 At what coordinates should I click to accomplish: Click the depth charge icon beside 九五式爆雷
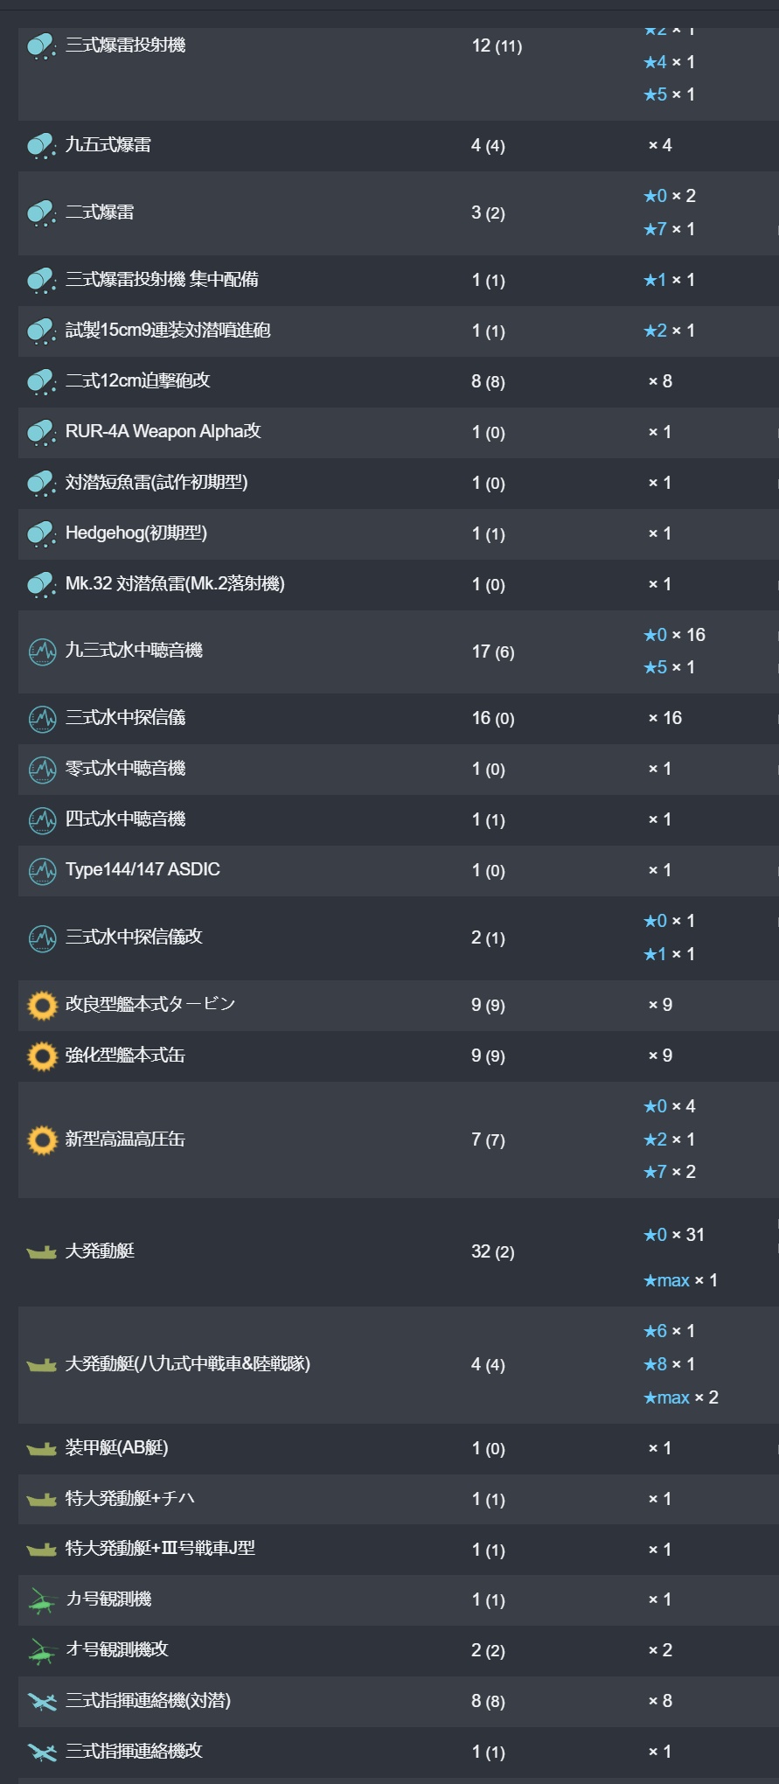point(41,145)
